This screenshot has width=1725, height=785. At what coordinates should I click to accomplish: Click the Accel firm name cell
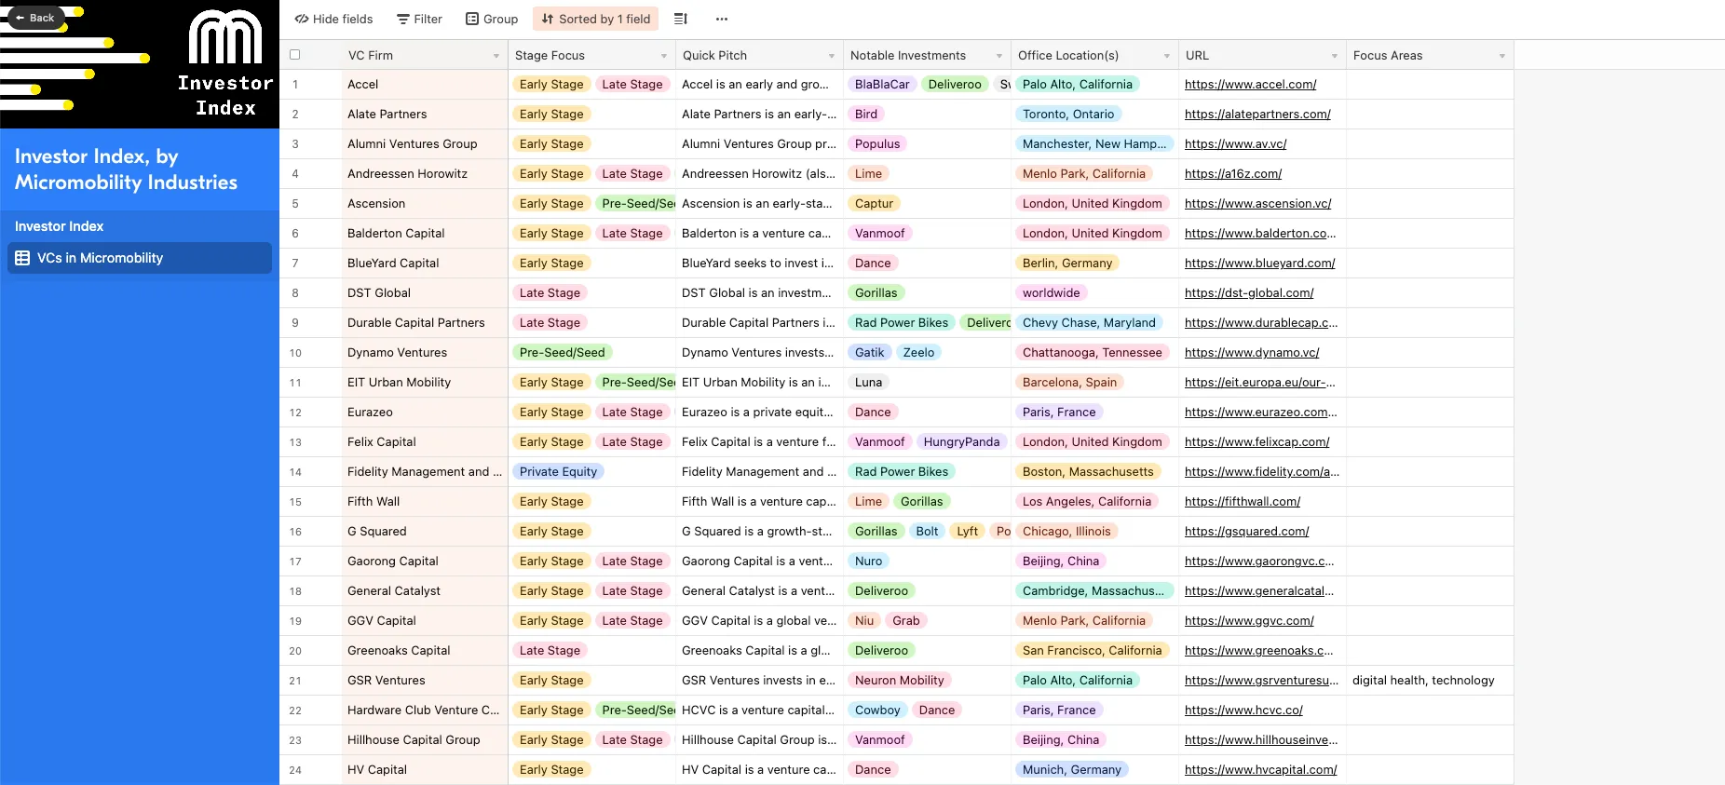(425, 84)
